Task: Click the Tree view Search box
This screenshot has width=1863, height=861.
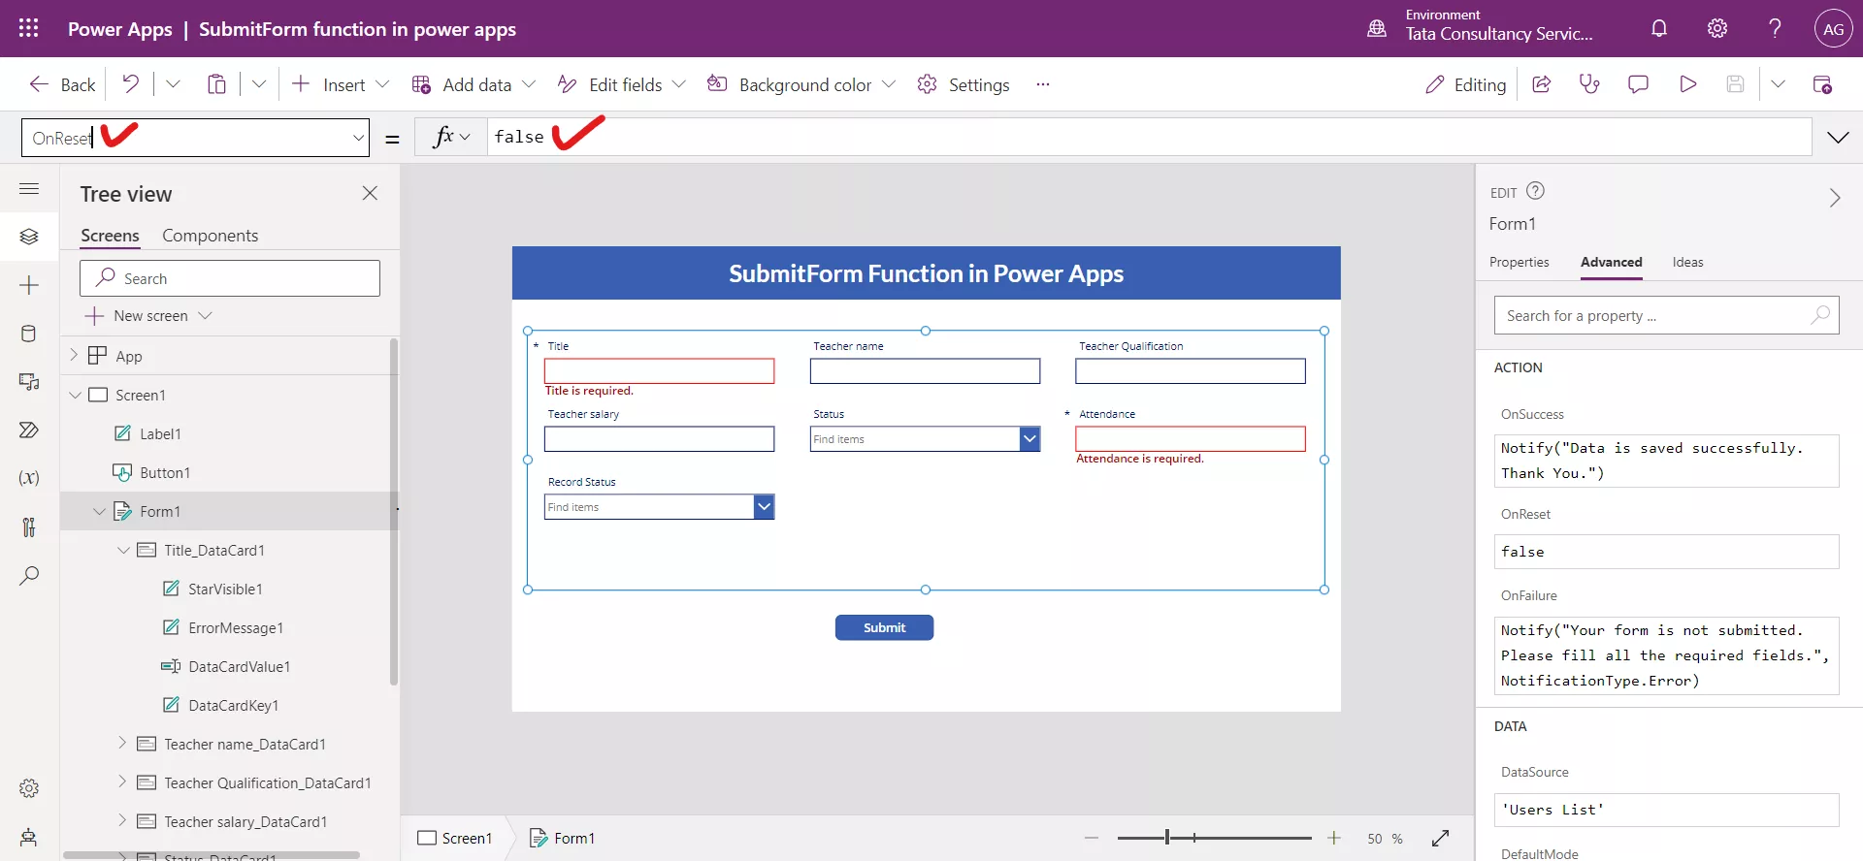Action: [230, 278]
